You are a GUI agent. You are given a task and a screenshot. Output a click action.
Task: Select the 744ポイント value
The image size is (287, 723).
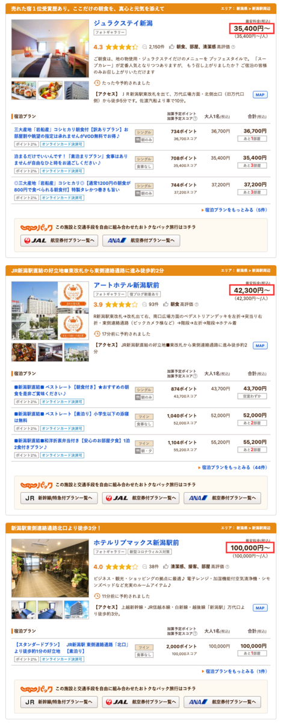184,184
